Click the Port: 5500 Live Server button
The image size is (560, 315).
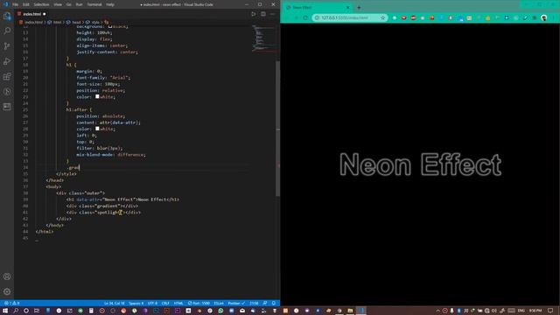pyautogui.click(x=199, y=304)
